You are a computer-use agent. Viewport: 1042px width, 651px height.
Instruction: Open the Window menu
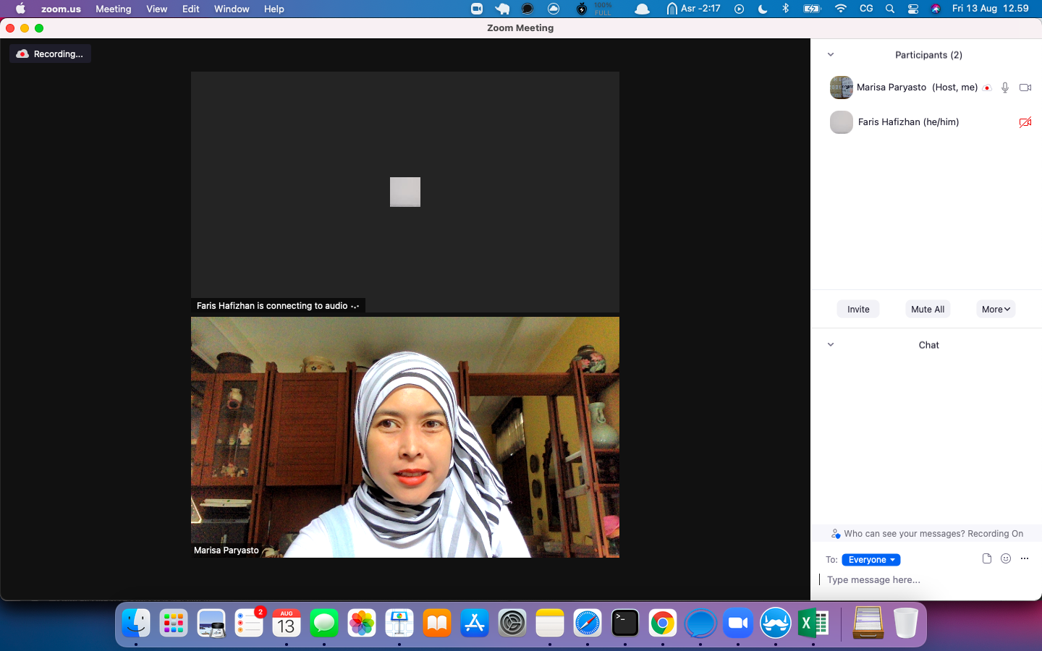click(232, 9)
